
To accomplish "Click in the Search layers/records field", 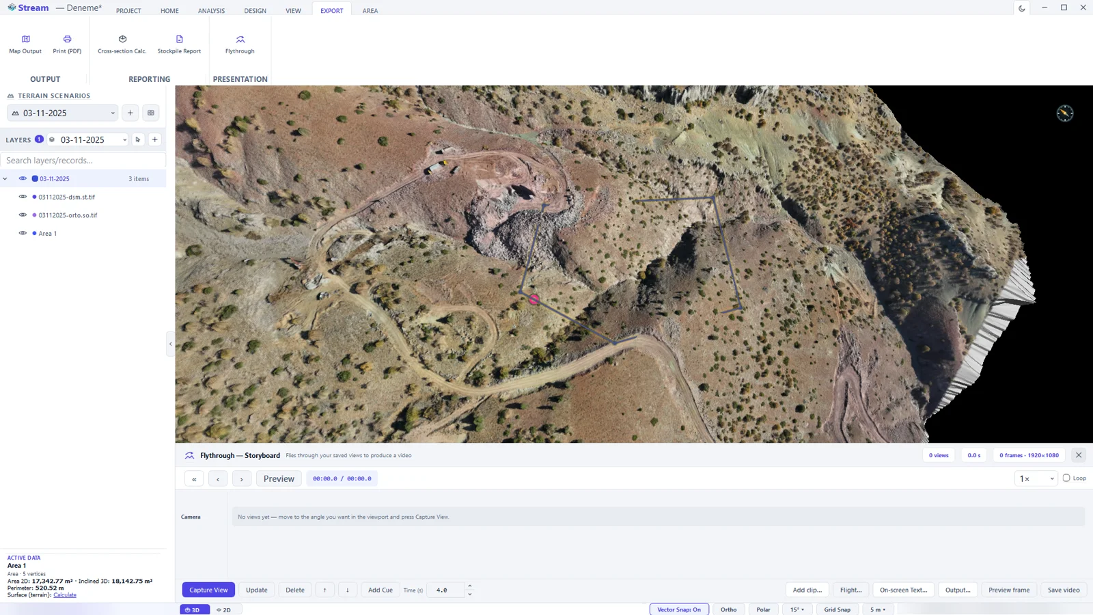I will point(83,161).
